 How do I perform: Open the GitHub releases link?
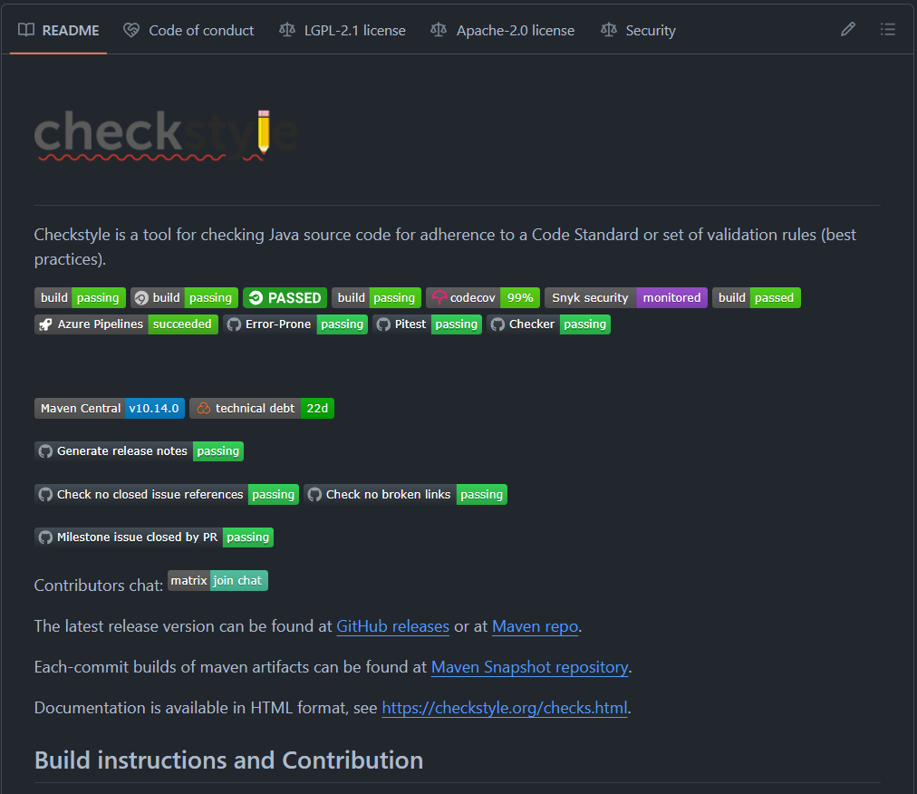[392, 626]
